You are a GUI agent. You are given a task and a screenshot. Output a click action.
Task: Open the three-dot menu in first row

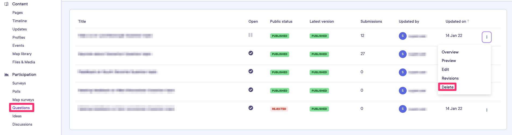(x=486, y=37)
